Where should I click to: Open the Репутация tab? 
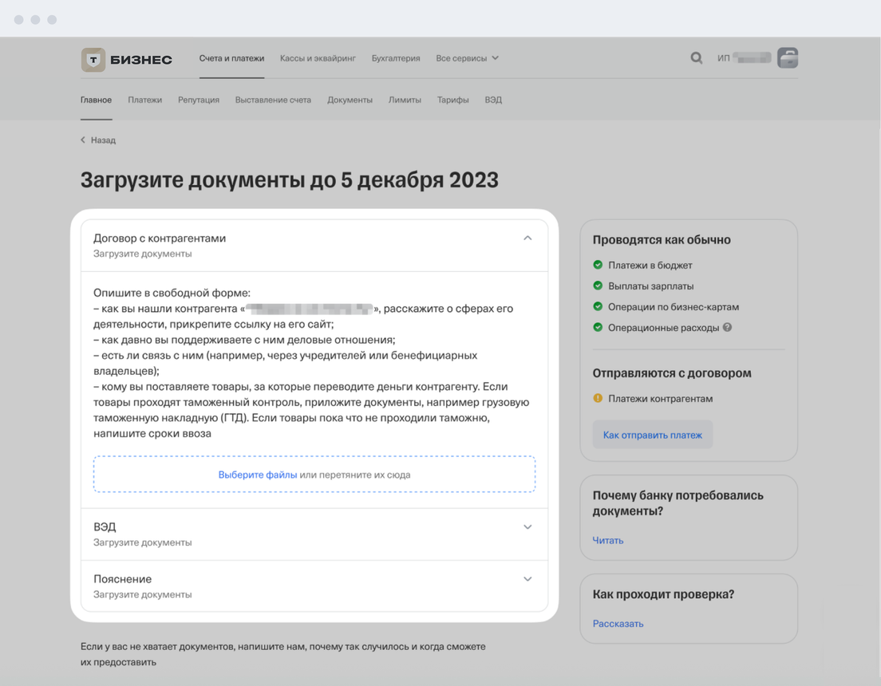coord(199,101)
